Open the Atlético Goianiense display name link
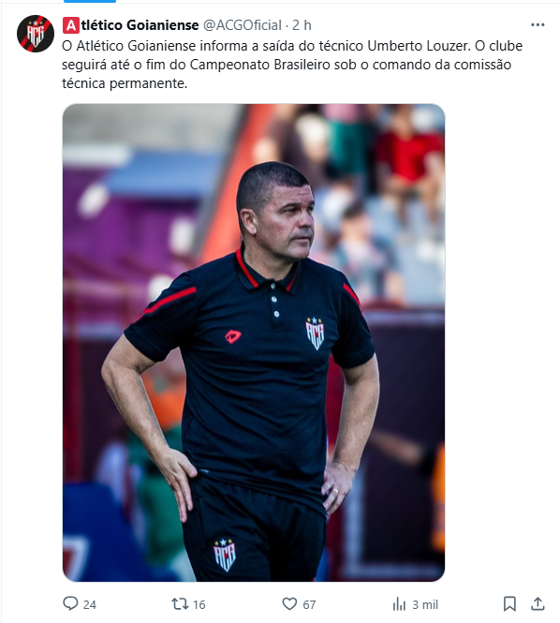Image resolution: width=560 pixels, height=623 pixels. [131, 25]
